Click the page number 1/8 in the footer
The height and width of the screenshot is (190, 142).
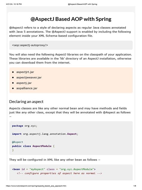(135, 186)
